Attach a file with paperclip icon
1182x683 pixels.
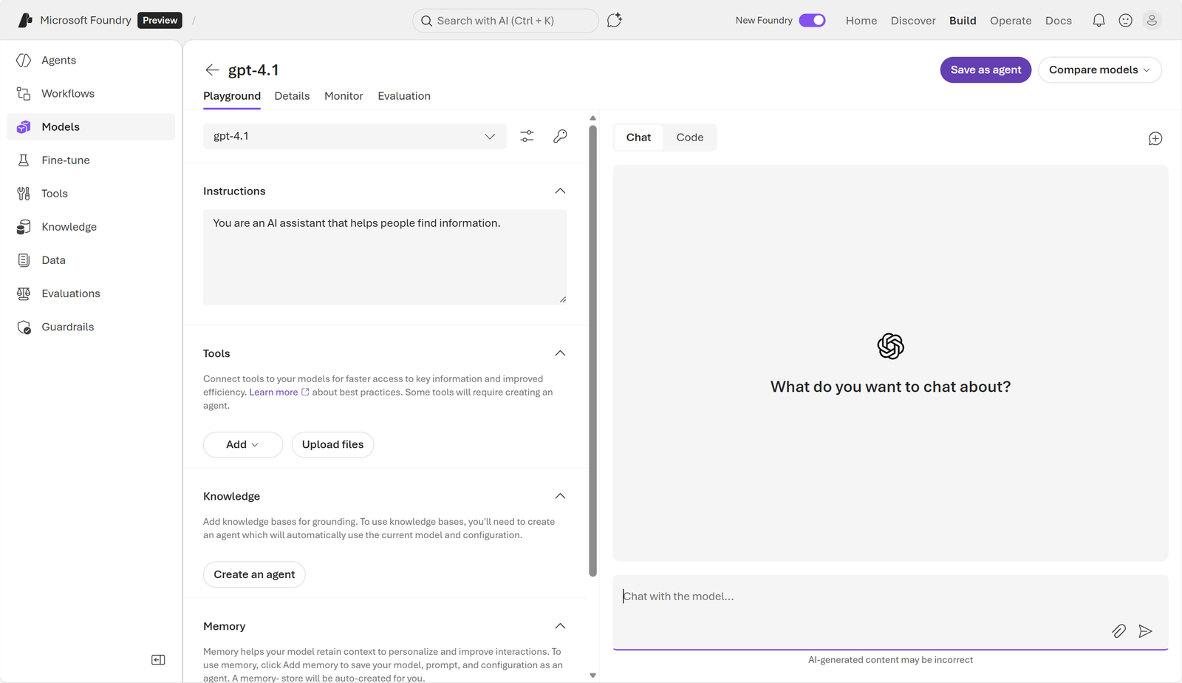[x=1119, y=631]
